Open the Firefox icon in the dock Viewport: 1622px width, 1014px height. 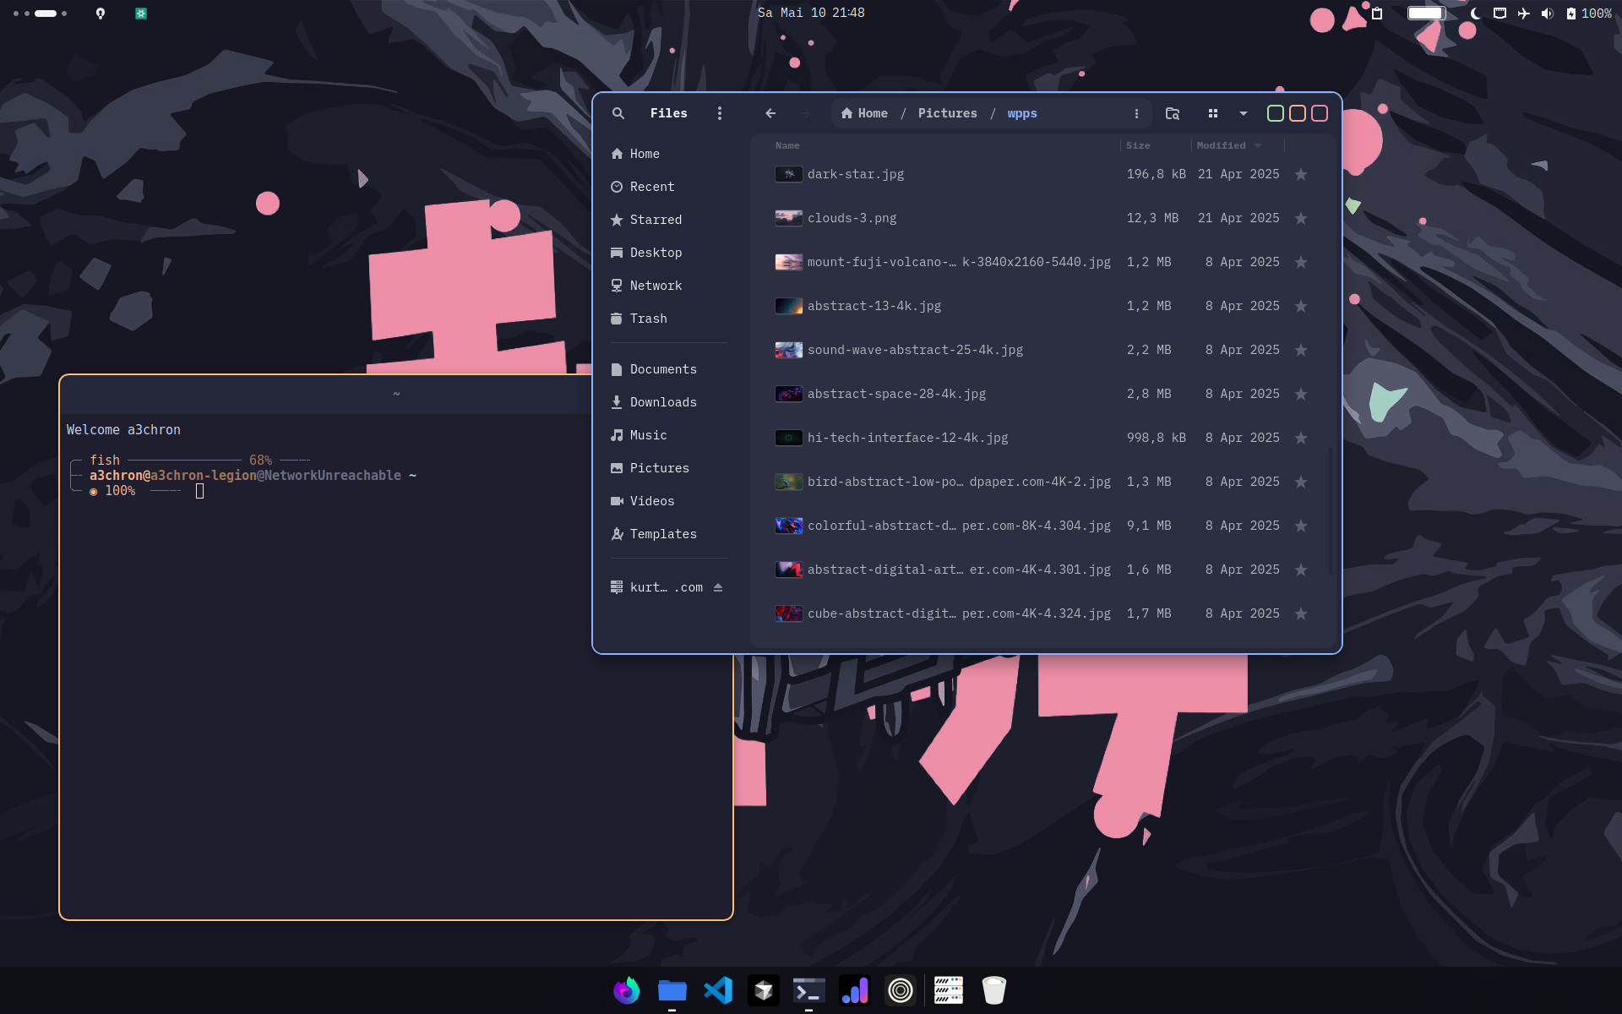(x=626, y=990)
